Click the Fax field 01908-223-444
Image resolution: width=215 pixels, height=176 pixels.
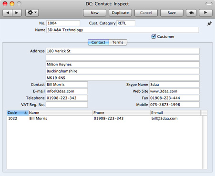point(174,98)
